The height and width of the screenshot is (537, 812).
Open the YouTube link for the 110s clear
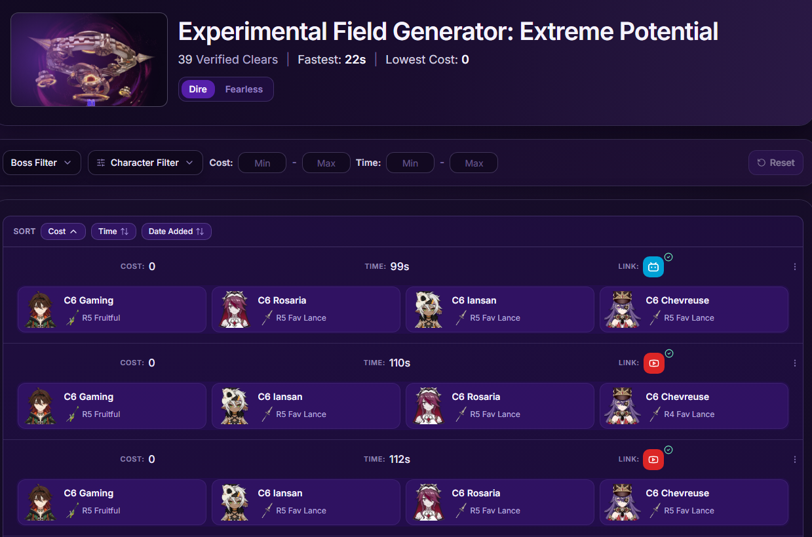pos(653,363)
